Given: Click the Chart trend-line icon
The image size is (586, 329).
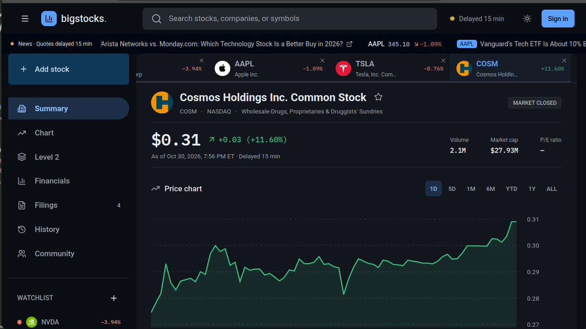Looking at the screenshot, I should tap(22, 133).
